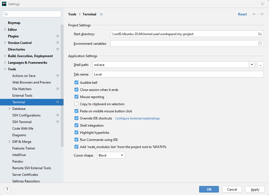This screenshot has width=269, height=195.
Task: Click Tools in the breadcrumb header
Action: tap(72, 14)
